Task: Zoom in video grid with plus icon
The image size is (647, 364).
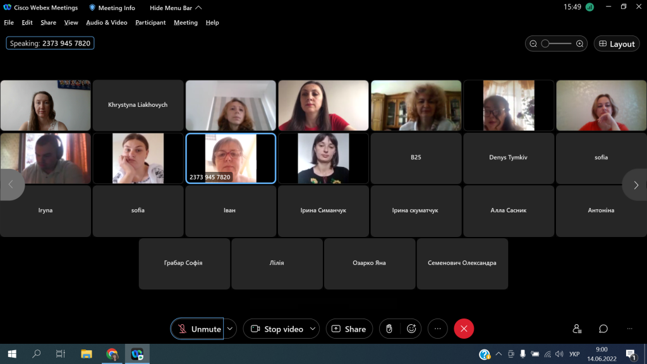Action: (x=579, y=44)
